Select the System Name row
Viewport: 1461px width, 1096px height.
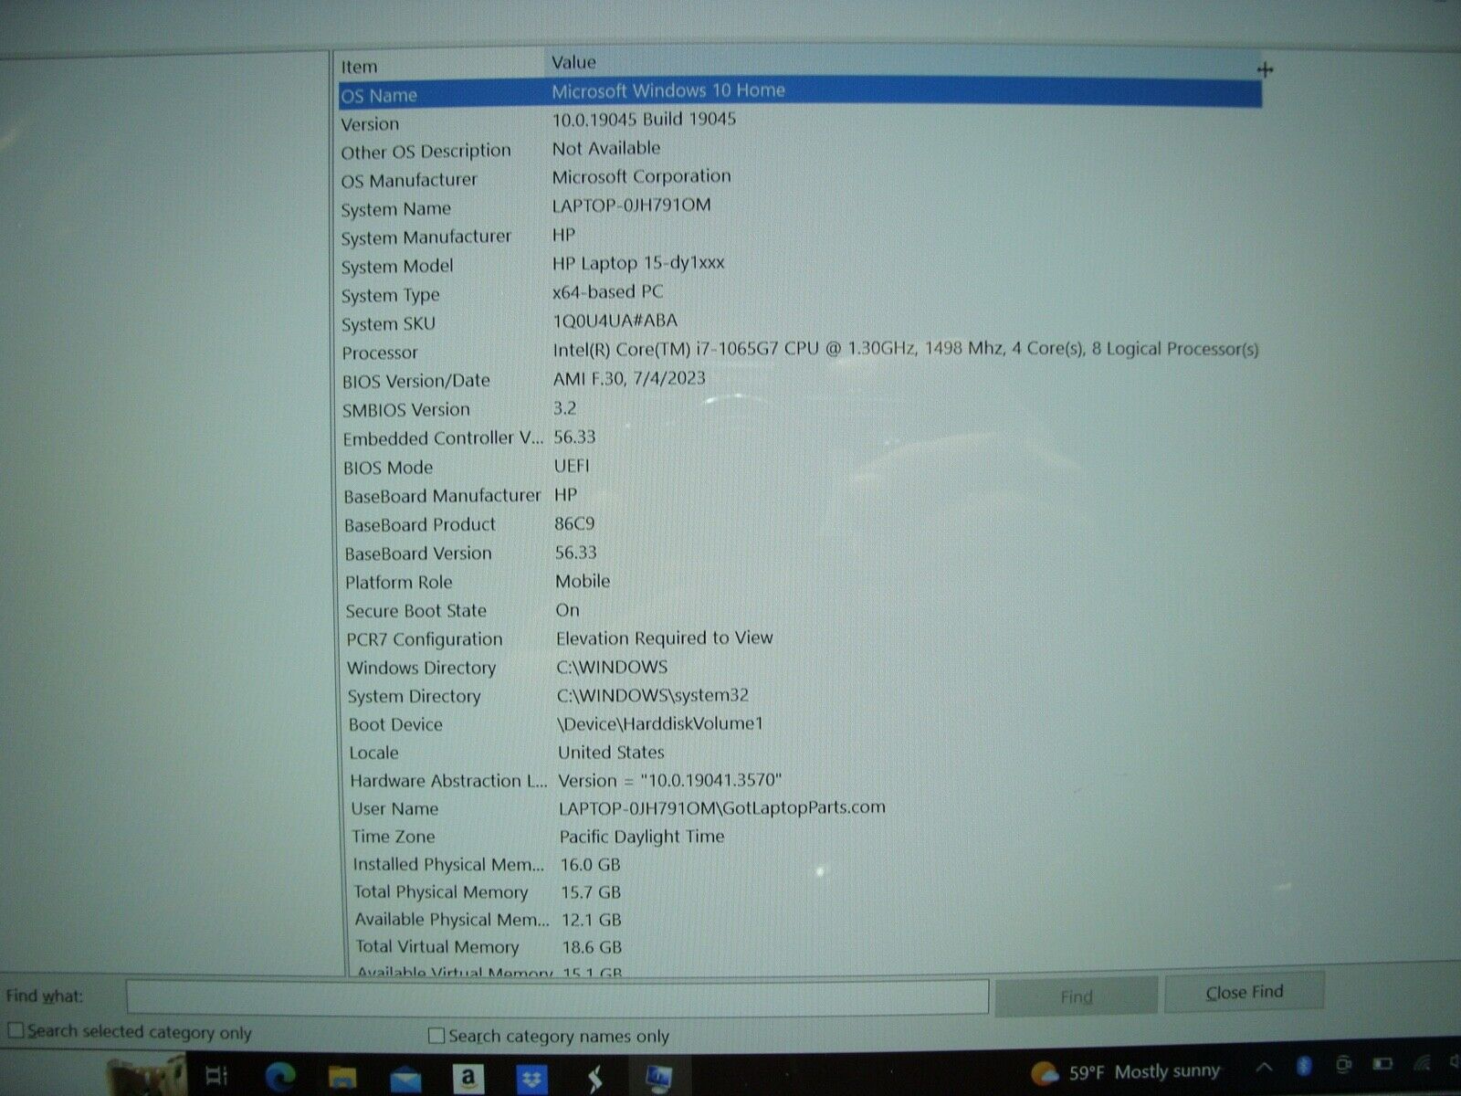click(800, 207)
